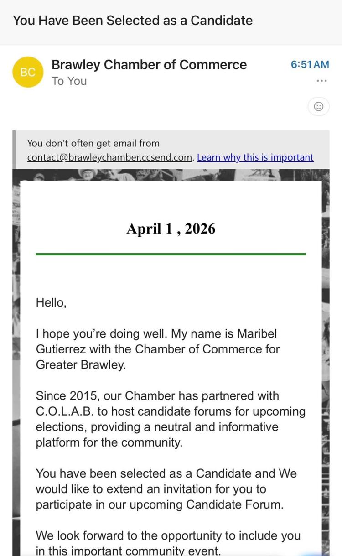Select the paragraph introducing Maribel Gutierrez
This screenshot has height=556, width=342.
click(158, 349)
